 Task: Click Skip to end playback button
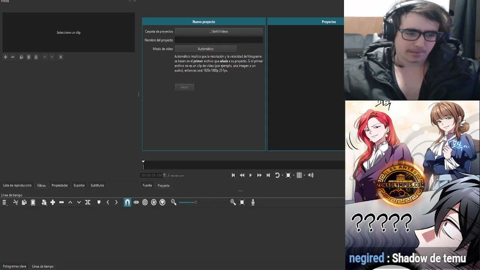(x=268, y=175)
